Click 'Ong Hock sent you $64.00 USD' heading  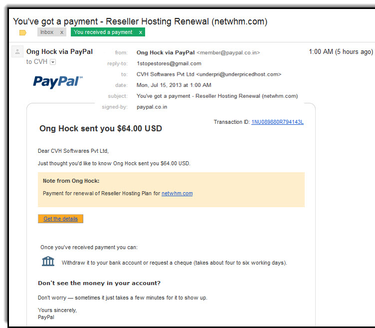point(101,129)
